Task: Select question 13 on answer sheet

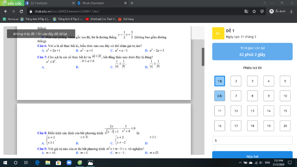Action: [252, 111]
